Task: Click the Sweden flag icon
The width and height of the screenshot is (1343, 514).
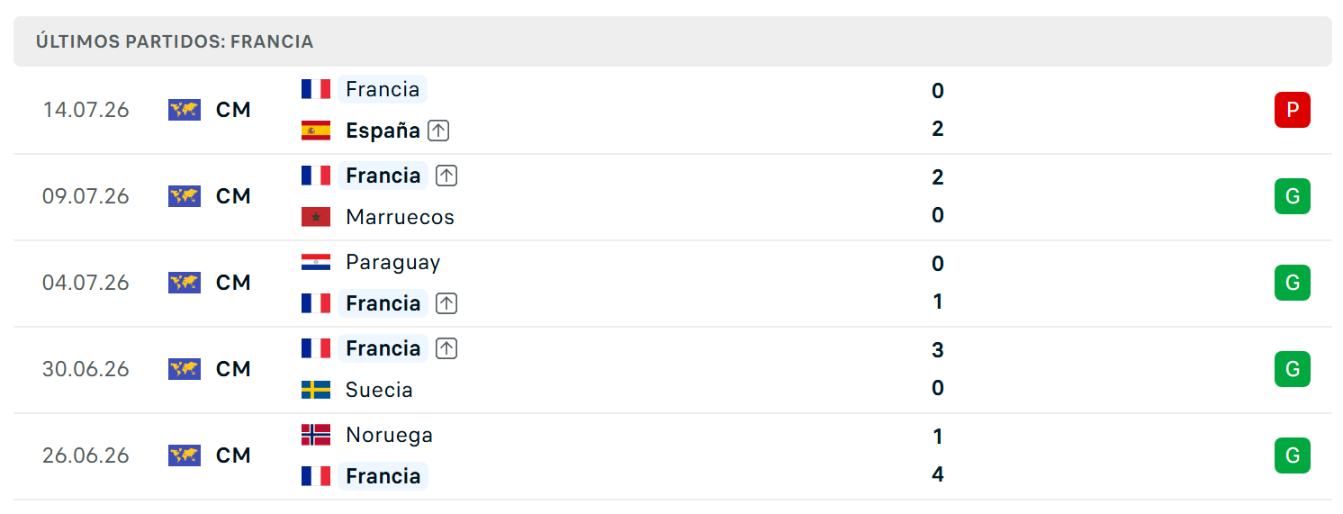Action: tap(316, 390)
